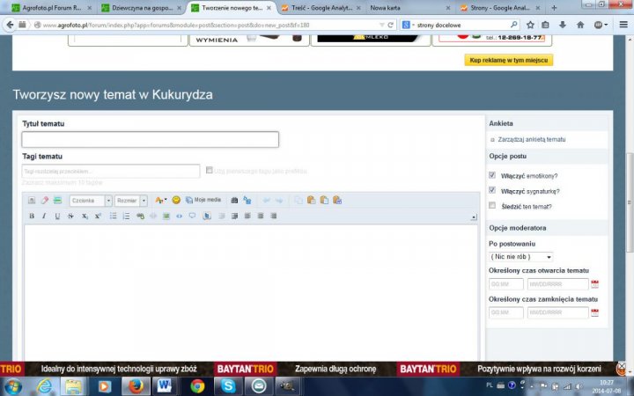The width and height of the screenshot is (634, 396).
Task: Open the font text color picker
Action: click(160, 201)
